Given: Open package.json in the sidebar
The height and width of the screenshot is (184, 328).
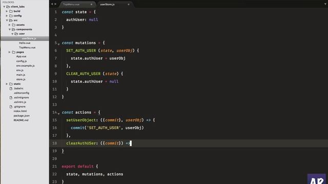Looking at the screenshot, I should pos(22,116).
